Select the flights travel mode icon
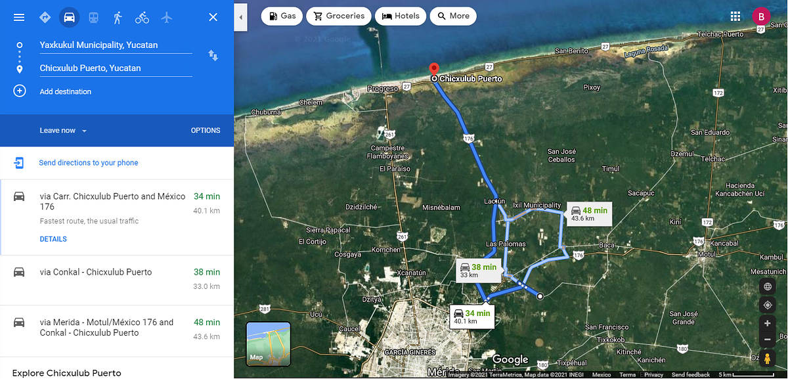The width and height of the screenshot is (788, 379). [166, 17]
